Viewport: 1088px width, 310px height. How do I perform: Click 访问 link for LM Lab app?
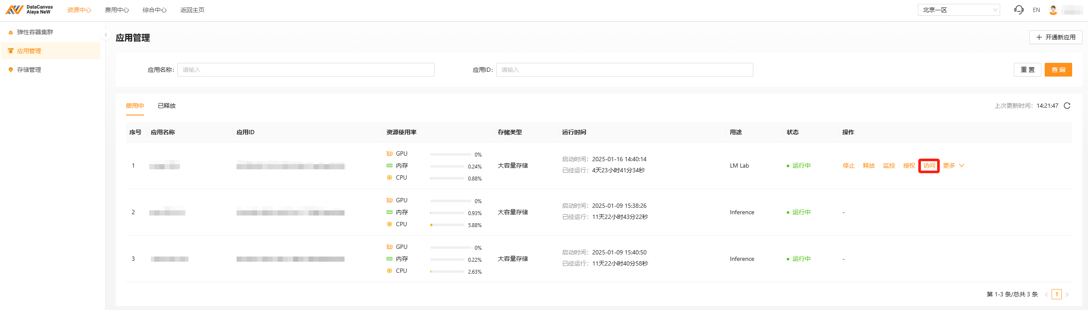tap(929, 165)
